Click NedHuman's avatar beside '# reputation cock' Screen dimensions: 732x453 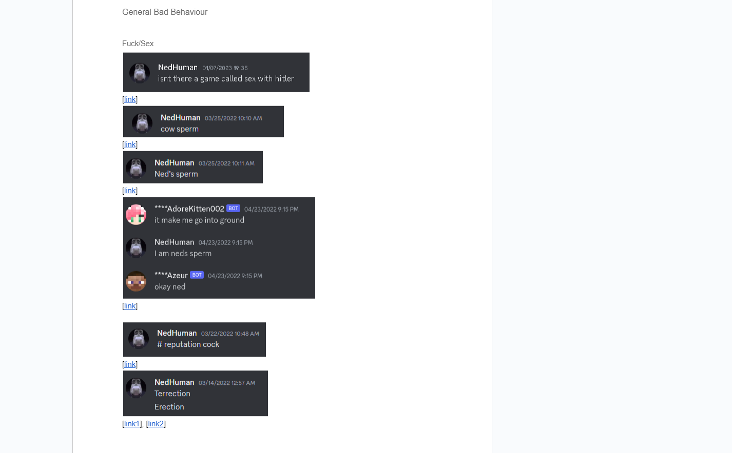[x=139, y=339]
